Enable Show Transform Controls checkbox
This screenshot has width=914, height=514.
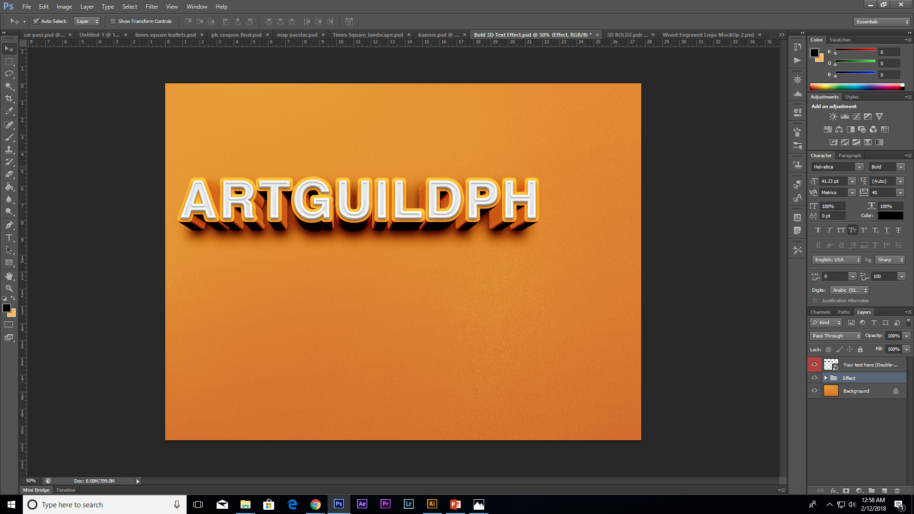[x=113, y=21]
